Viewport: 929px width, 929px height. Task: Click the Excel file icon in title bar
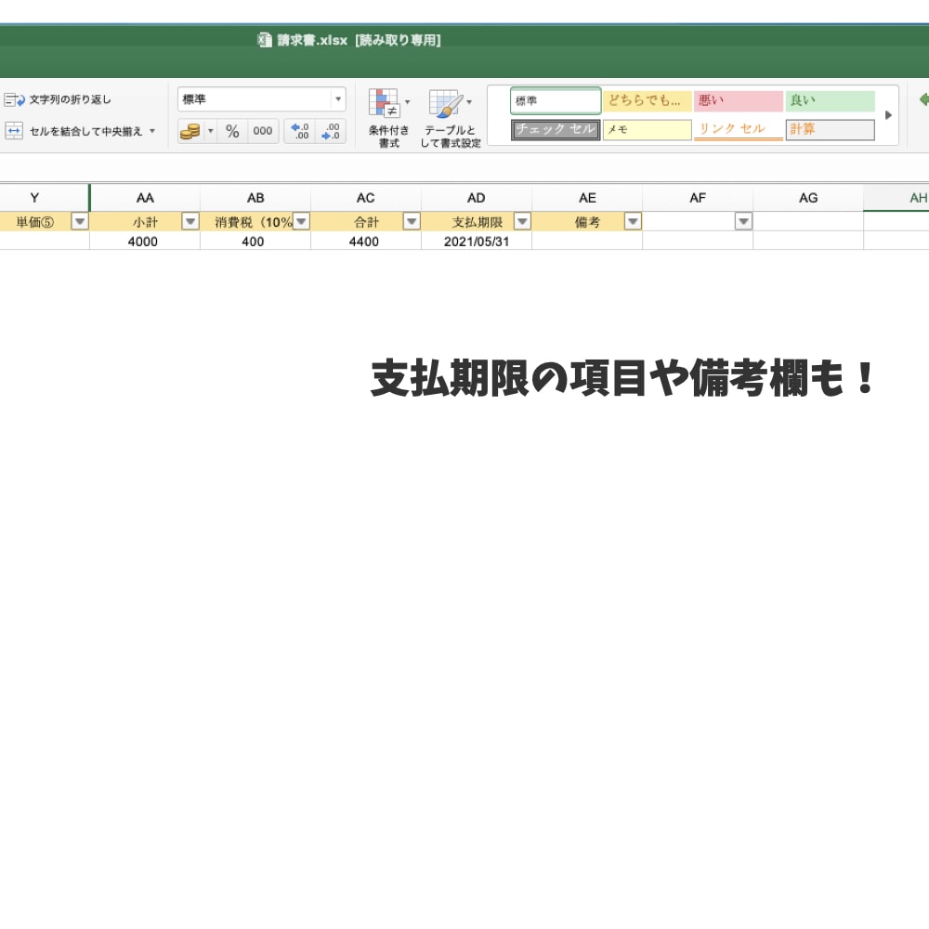(x=264, y=40)
